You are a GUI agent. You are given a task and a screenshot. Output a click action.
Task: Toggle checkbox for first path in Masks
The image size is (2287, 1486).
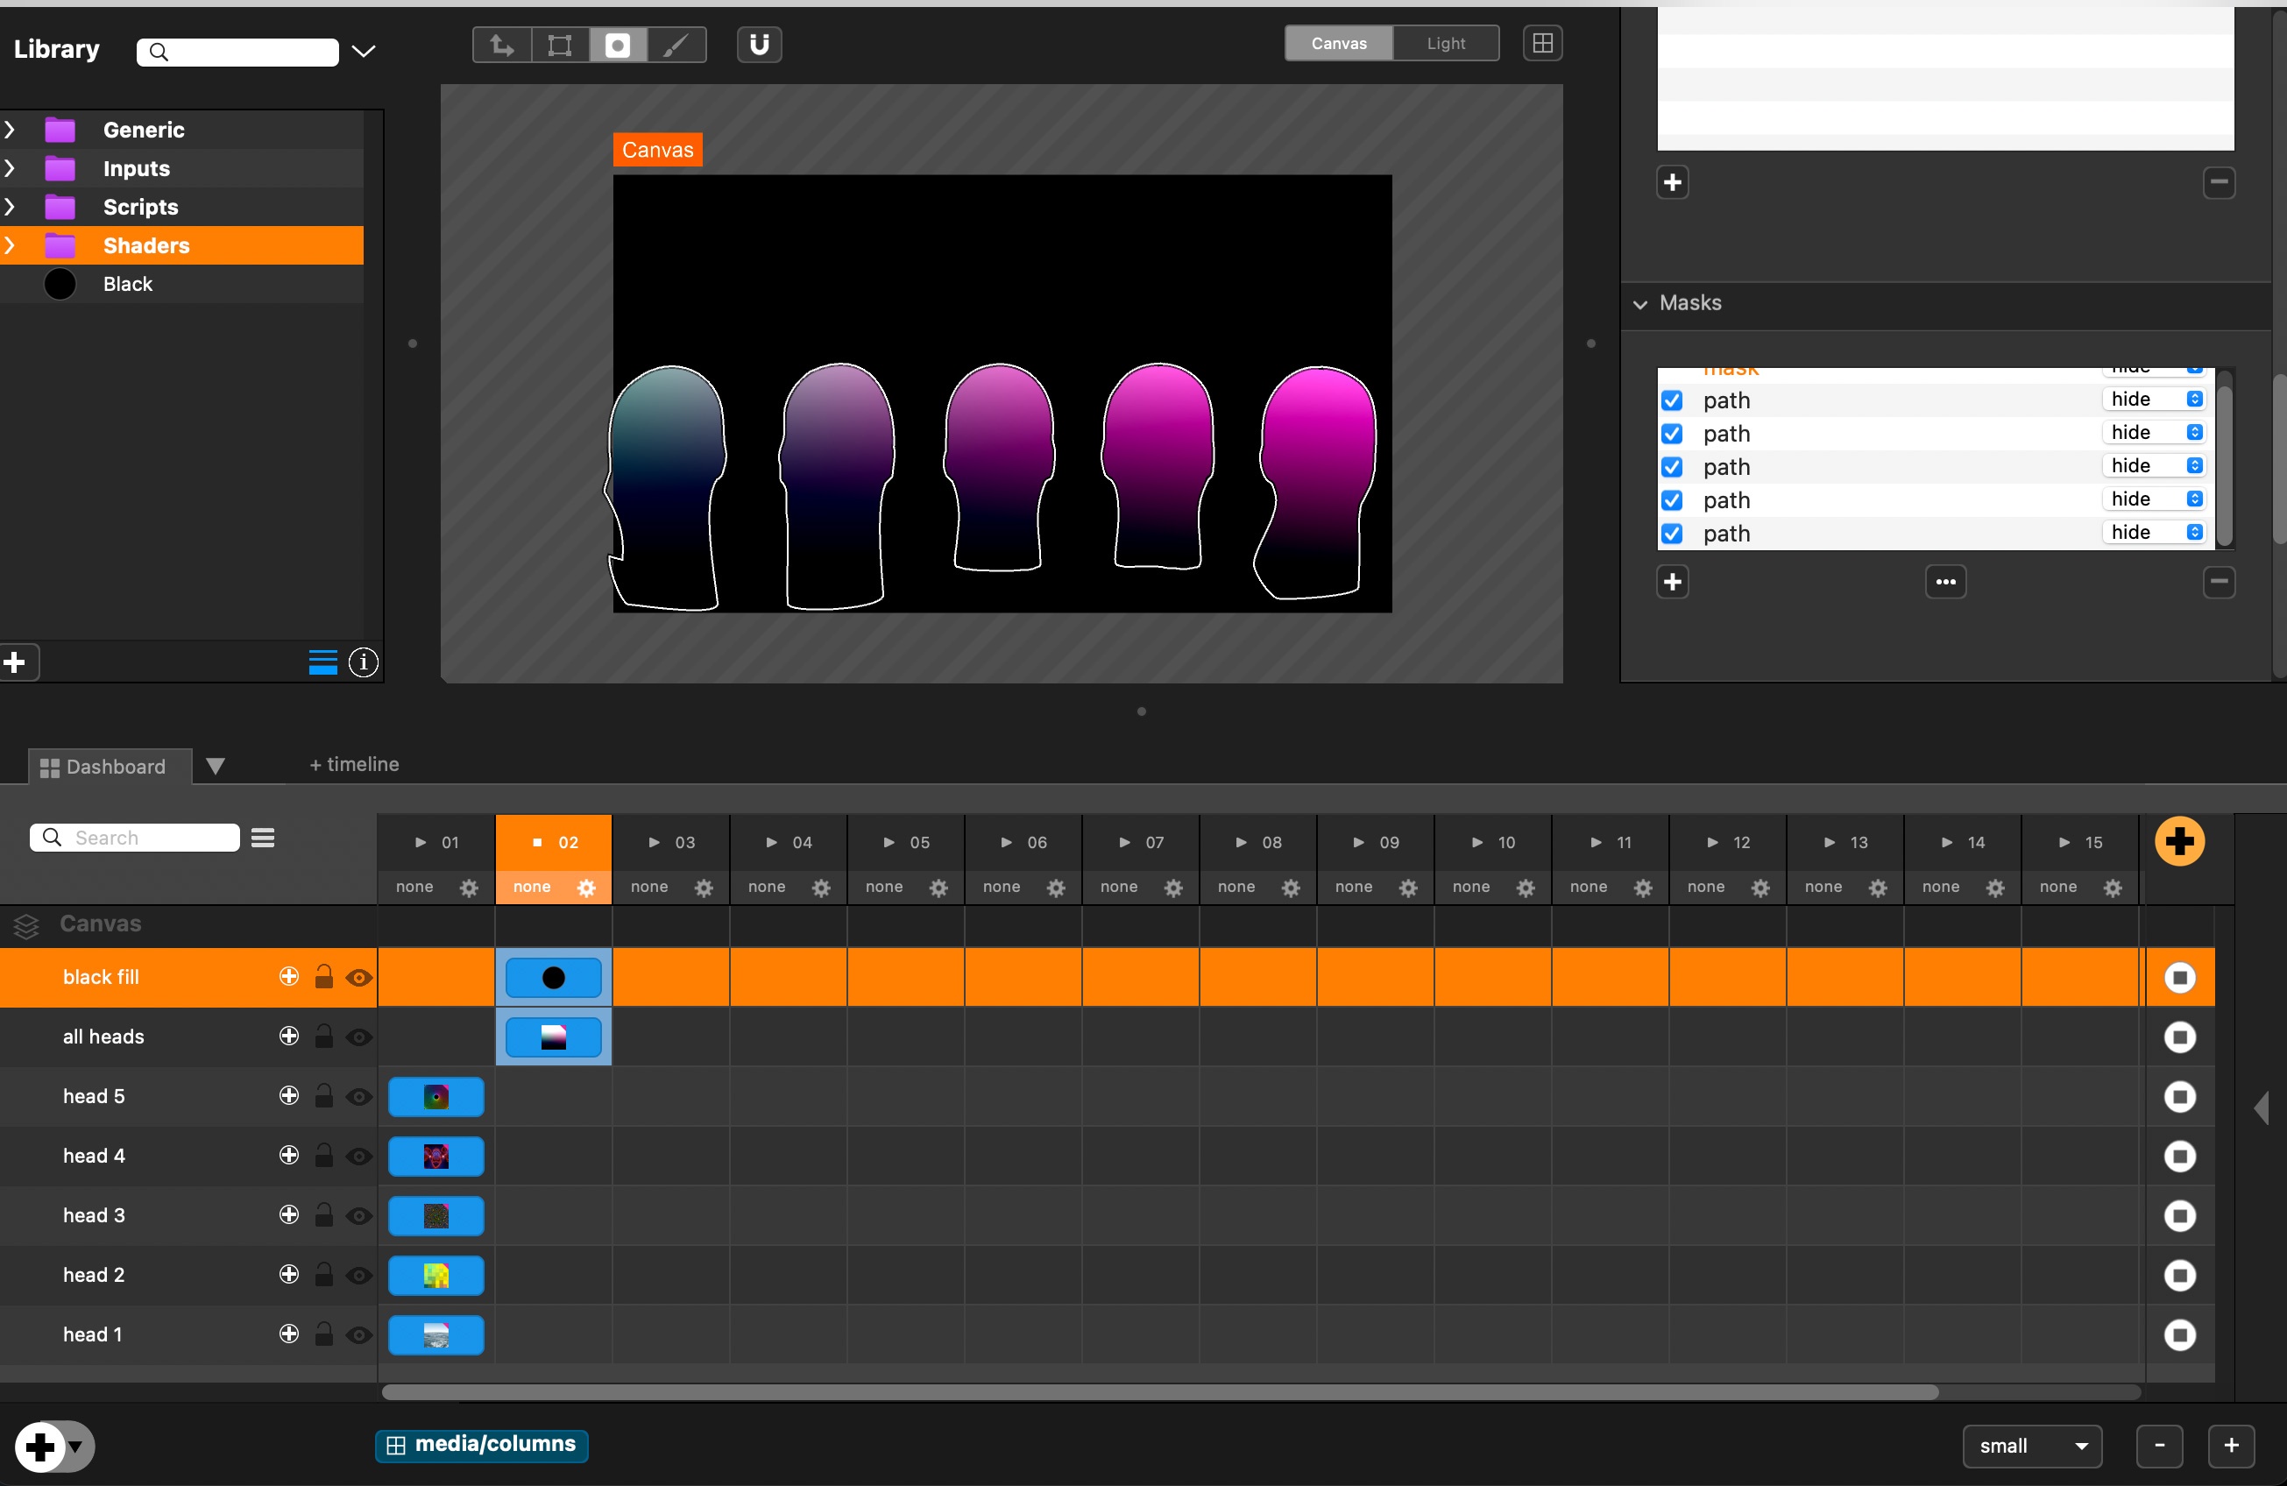coord(1672,398)
